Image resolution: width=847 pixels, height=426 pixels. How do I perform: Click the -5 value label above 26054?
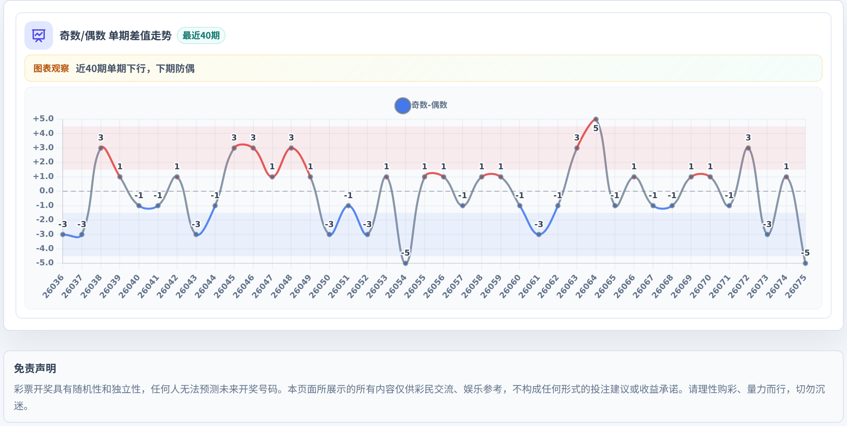[405, 253]
